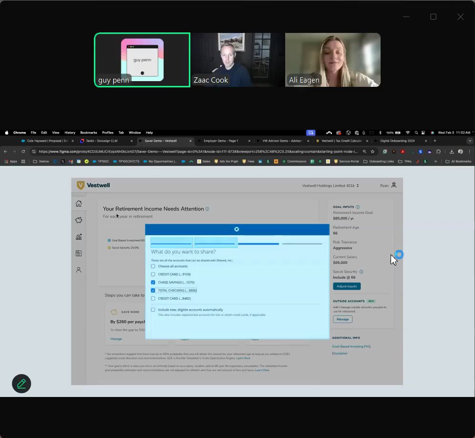
Task: Select Ali Eagen video tile
Action: (x=332, y=60)
